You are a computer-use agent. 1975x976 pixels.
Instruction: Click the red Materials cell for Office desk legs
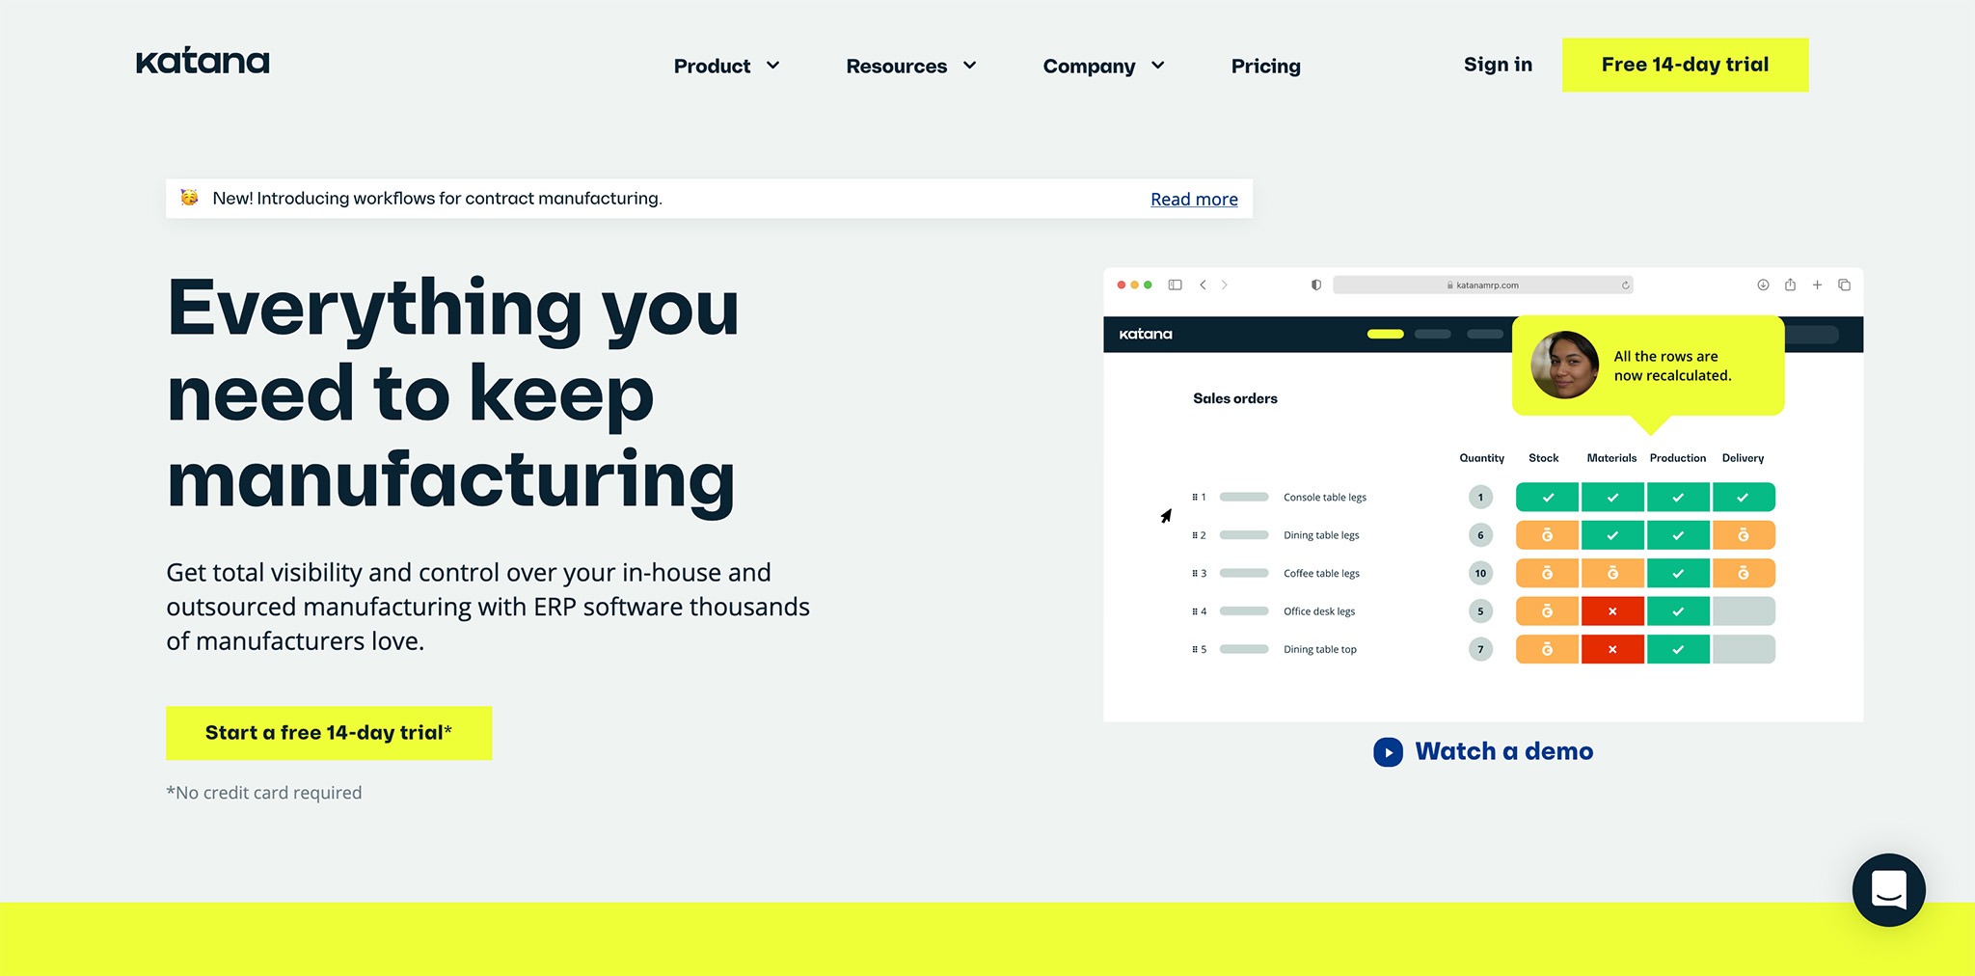tap(1612, 611)
